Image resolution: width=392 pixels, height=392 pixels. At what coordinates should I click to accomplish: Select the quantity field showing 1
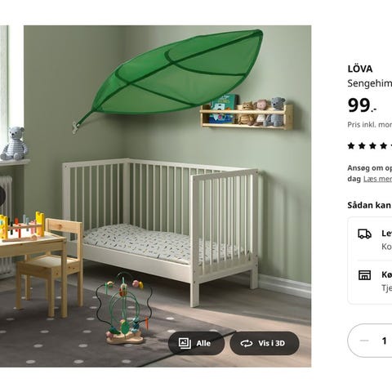(384, 341)
